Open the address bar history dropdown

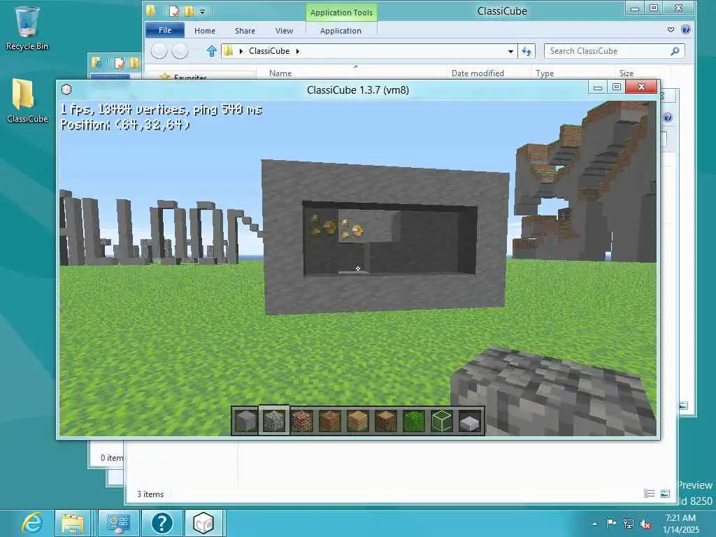pyautogui.click(x=510, y=51)
